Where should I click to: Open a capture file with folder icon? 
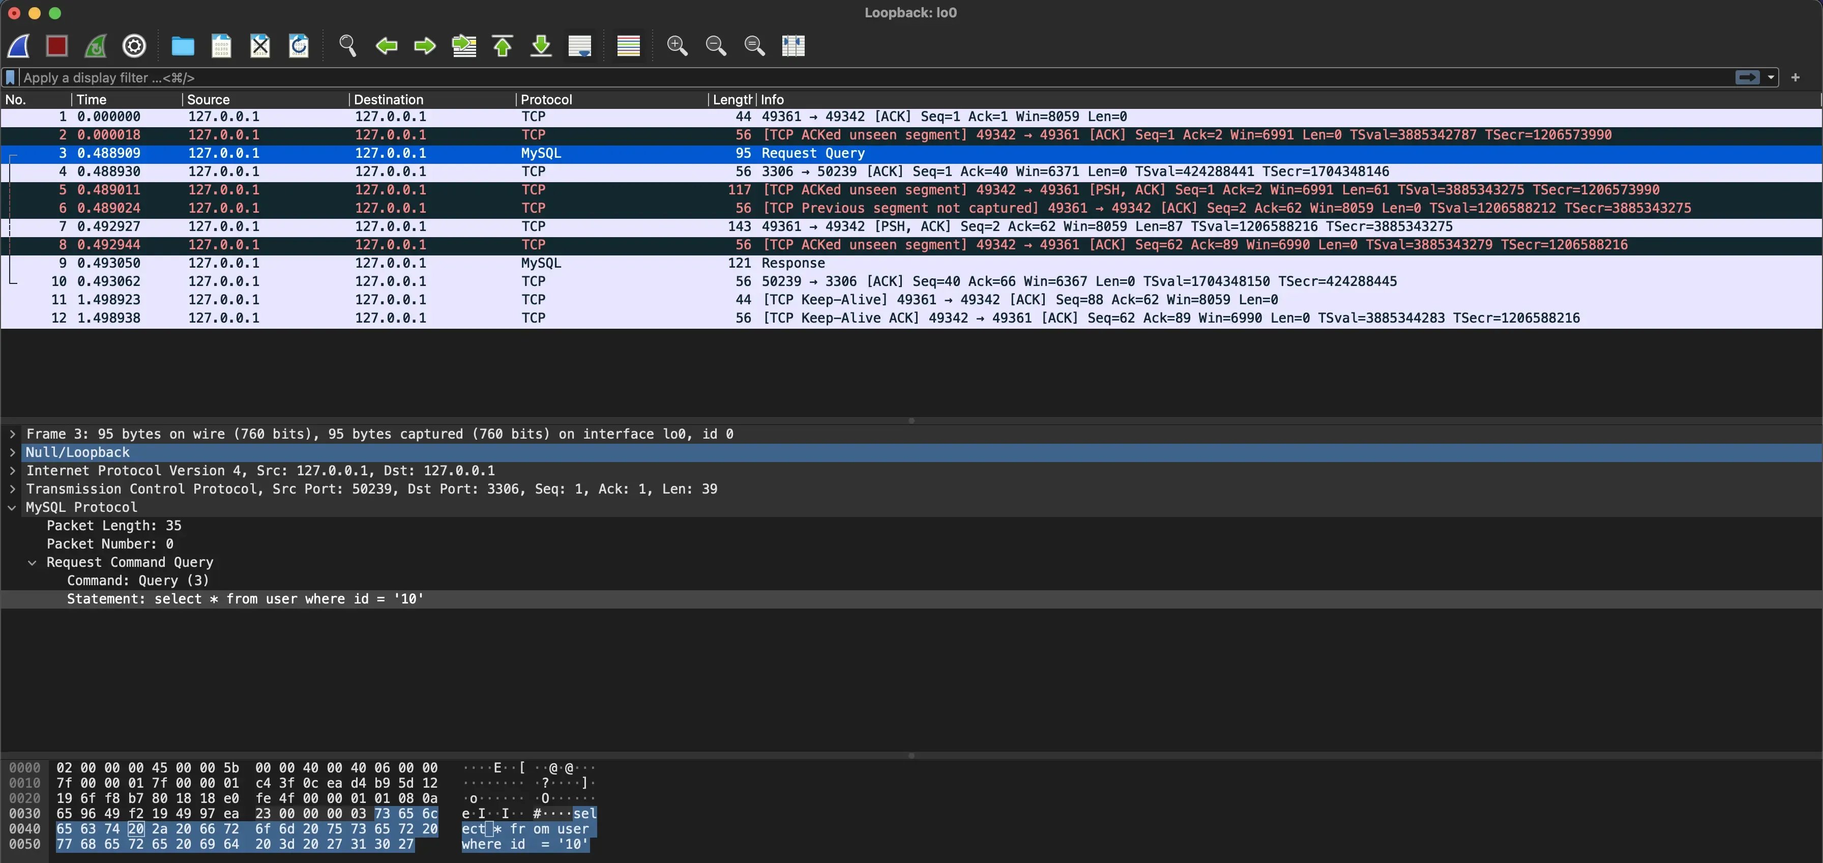(x=183, y=46)
